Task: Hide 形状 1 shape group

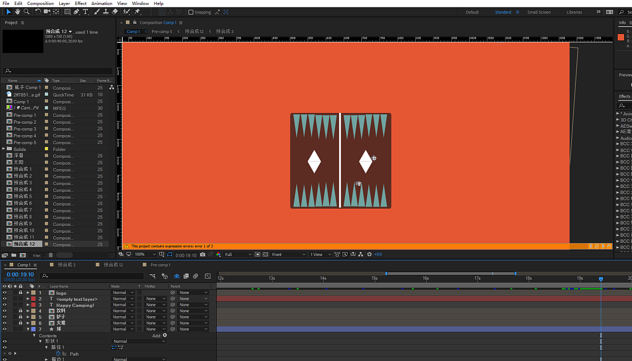Action: 4,341
